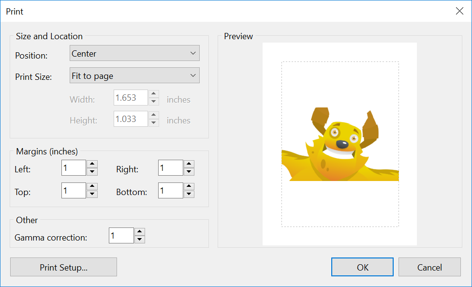The height and width of the screenshot is (287, 472).
Task: Open the Position dropdown set to Center
Action: (134, 53)
